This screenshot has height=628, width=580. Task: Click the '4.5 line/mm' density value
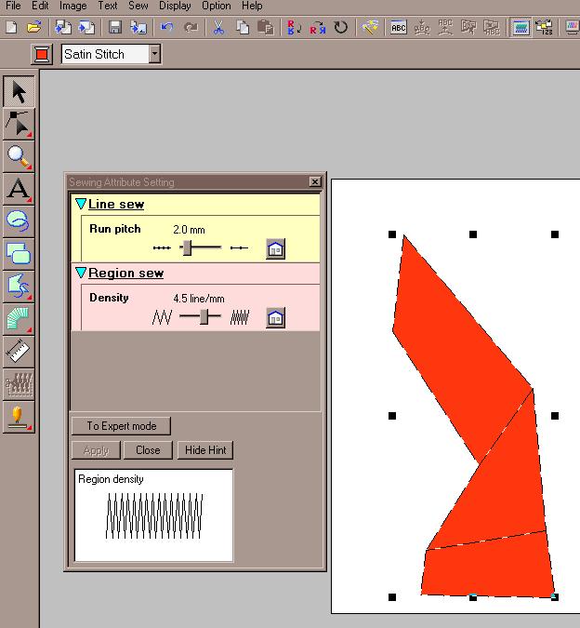click(199, 299)
